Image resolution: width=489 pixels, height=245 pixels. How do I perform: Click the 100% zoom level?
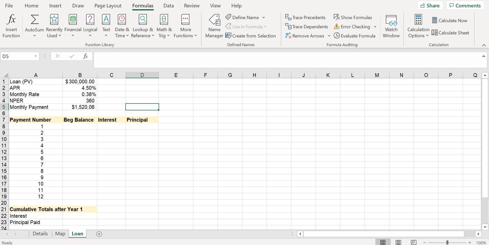point(481,243)
